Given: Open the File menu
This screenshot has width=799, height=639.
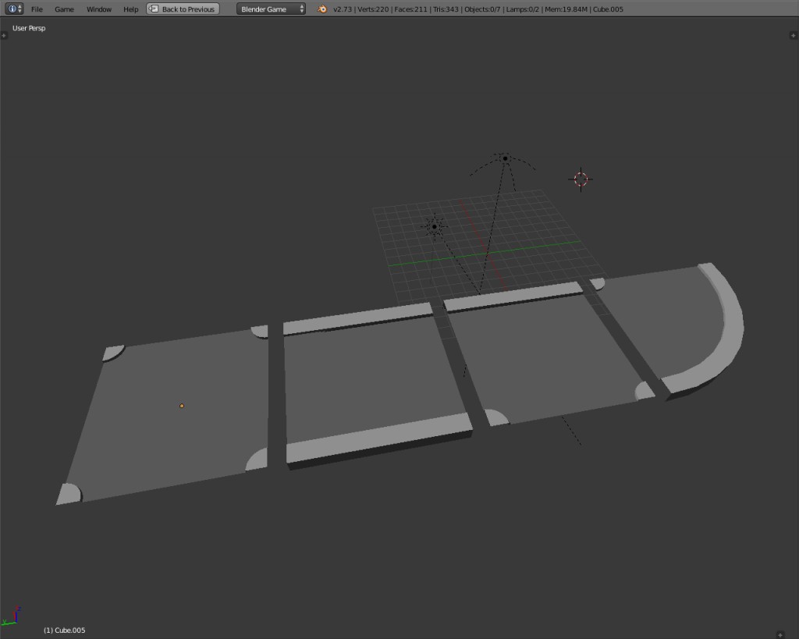Looking at the screenshot, I should point(36,9).
